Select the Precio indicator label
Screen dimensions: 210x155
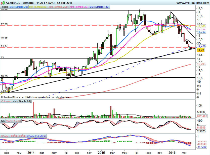click(x=5, y=7)
